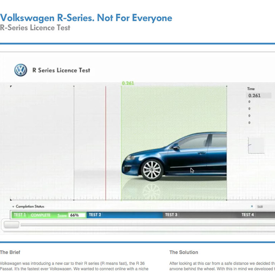The height and width of the screenshot is (275, 275).
Task: Click the small x icon beside 568
Action: (x=252, y=207)
